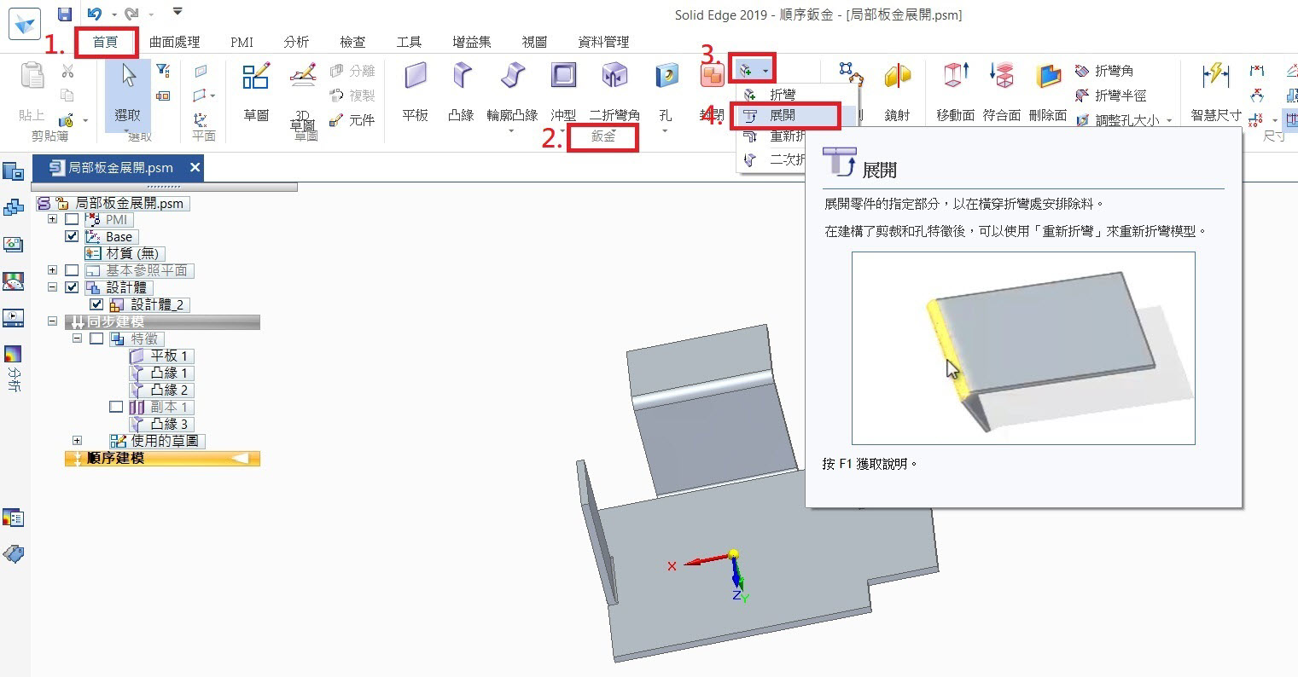Select the 凸緣 1 feature in tree
The width and height of the screenshot is (1298, 677).
click(160, 373)
